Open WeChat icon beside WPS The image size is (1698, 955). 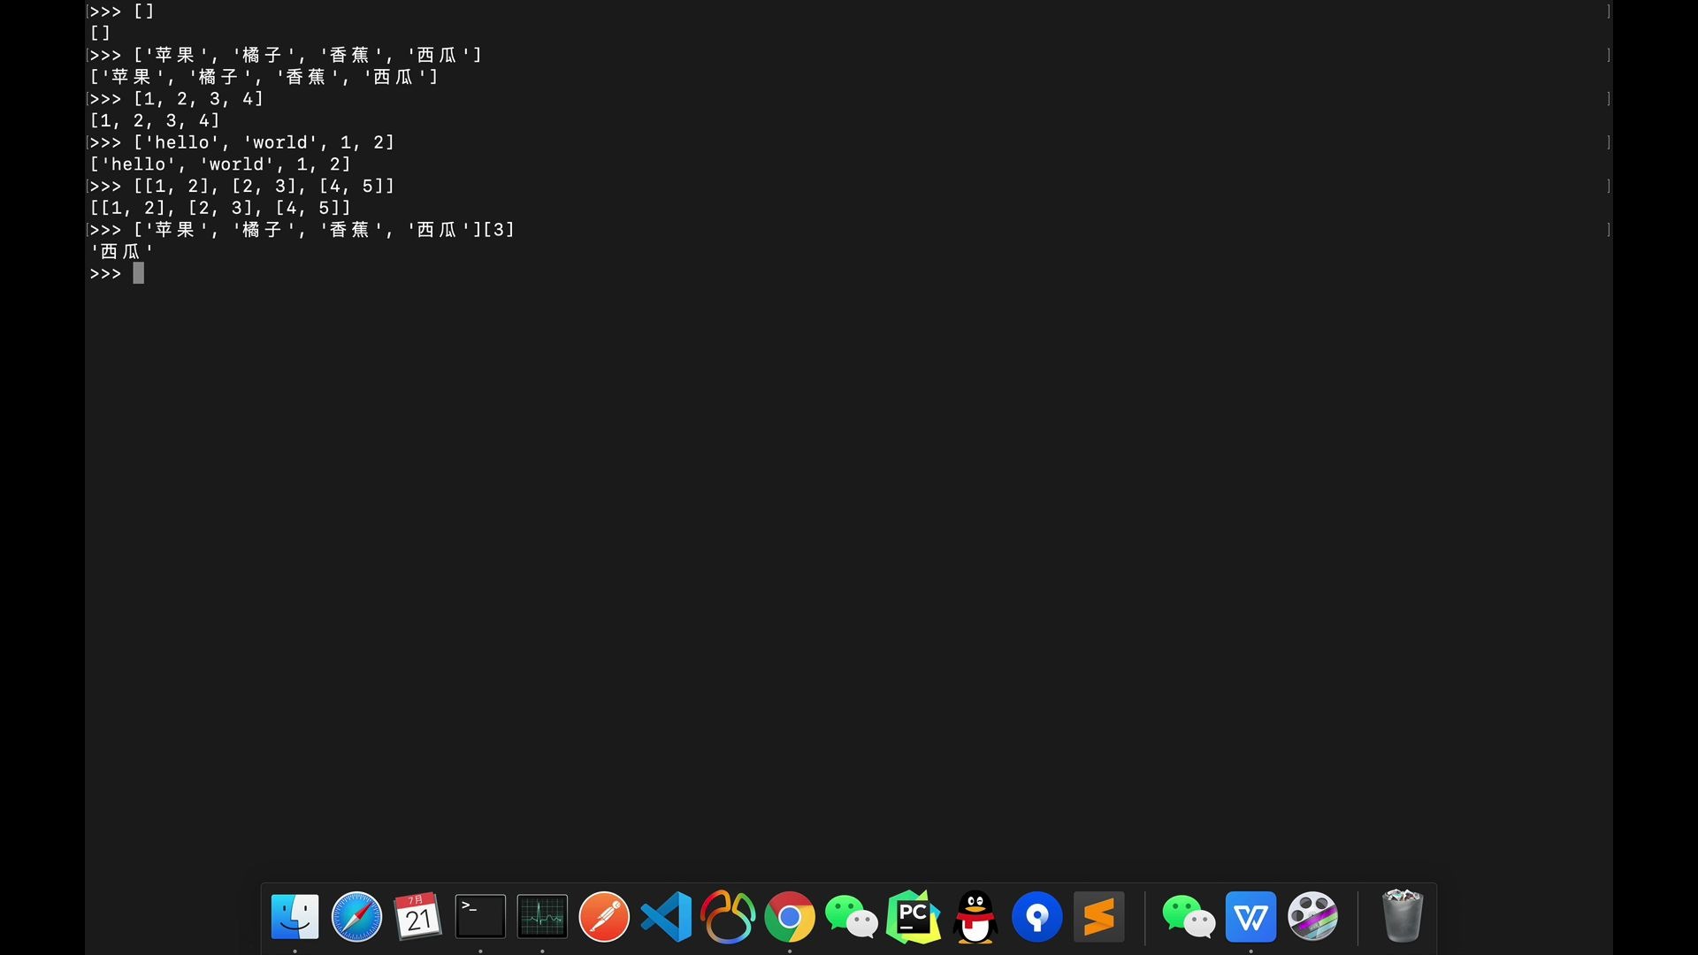[1189, 917]
